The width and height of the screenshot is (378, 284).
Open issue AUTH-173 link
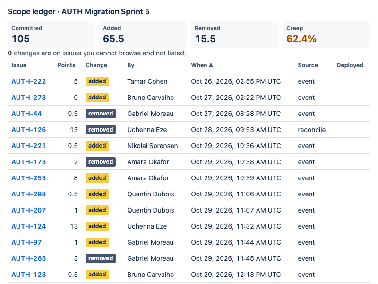pos(28,162)
